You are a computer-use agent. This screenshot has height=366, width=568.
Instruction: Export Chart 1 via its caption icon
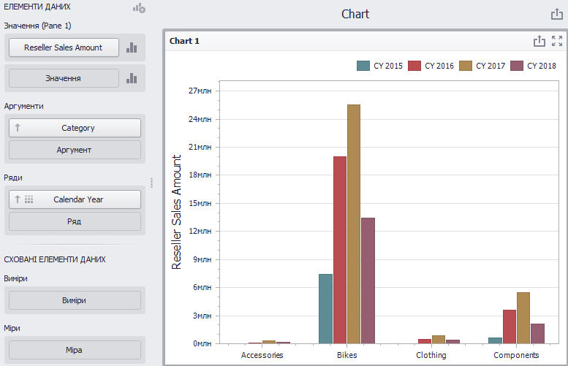coord(539,41)
